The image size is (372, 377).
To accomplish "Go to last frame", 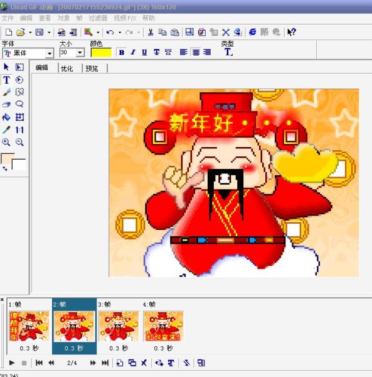I will point(105,363).
